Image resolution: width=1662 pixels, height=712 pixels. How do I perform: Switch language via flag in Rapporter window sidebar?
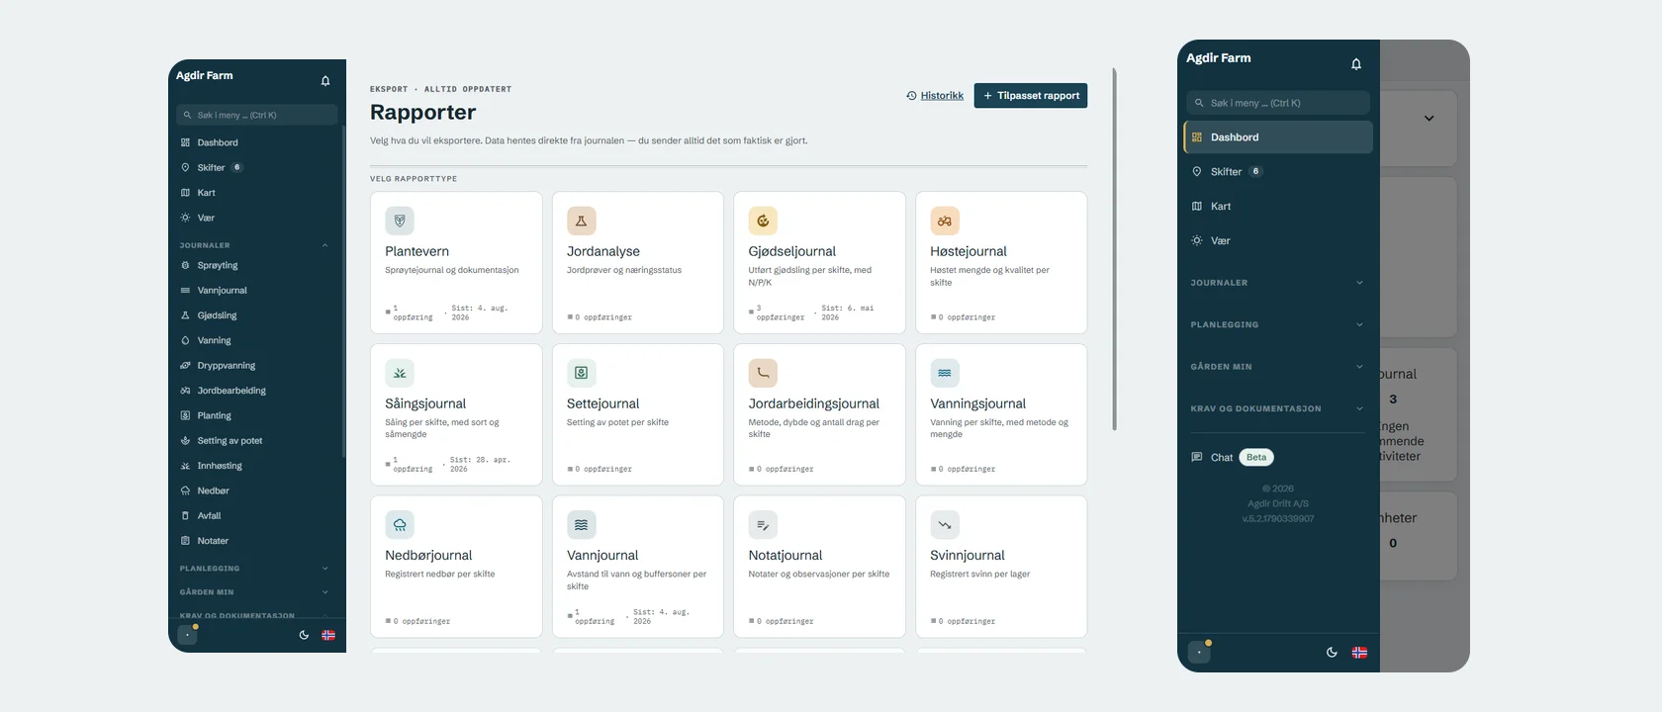[328, 635]
